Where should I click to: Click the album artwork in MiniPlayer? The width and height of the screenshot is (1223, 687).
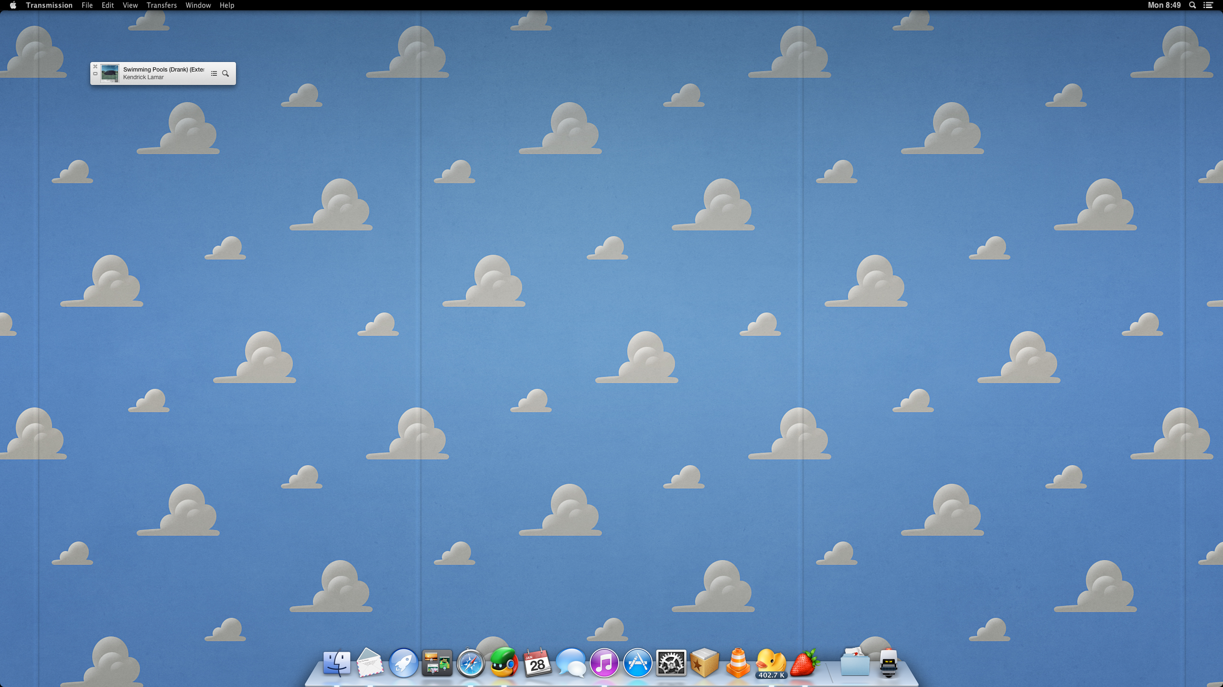click(110, 73)
